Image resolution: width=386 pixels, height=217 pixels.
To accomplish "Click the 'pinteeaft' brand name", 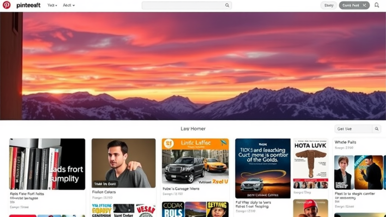I will (x=28, y=6).
